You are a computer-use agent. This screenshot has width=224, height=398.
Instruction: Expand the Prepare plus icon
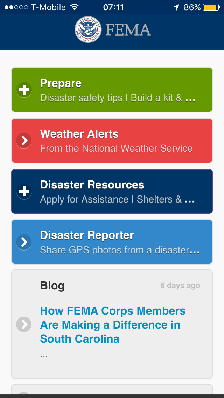[x=24, y=90]
